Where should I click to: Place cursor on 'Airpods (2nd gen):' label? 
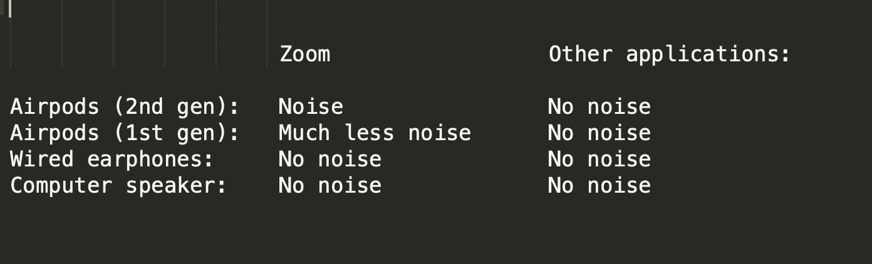click(x=125, y=107)
